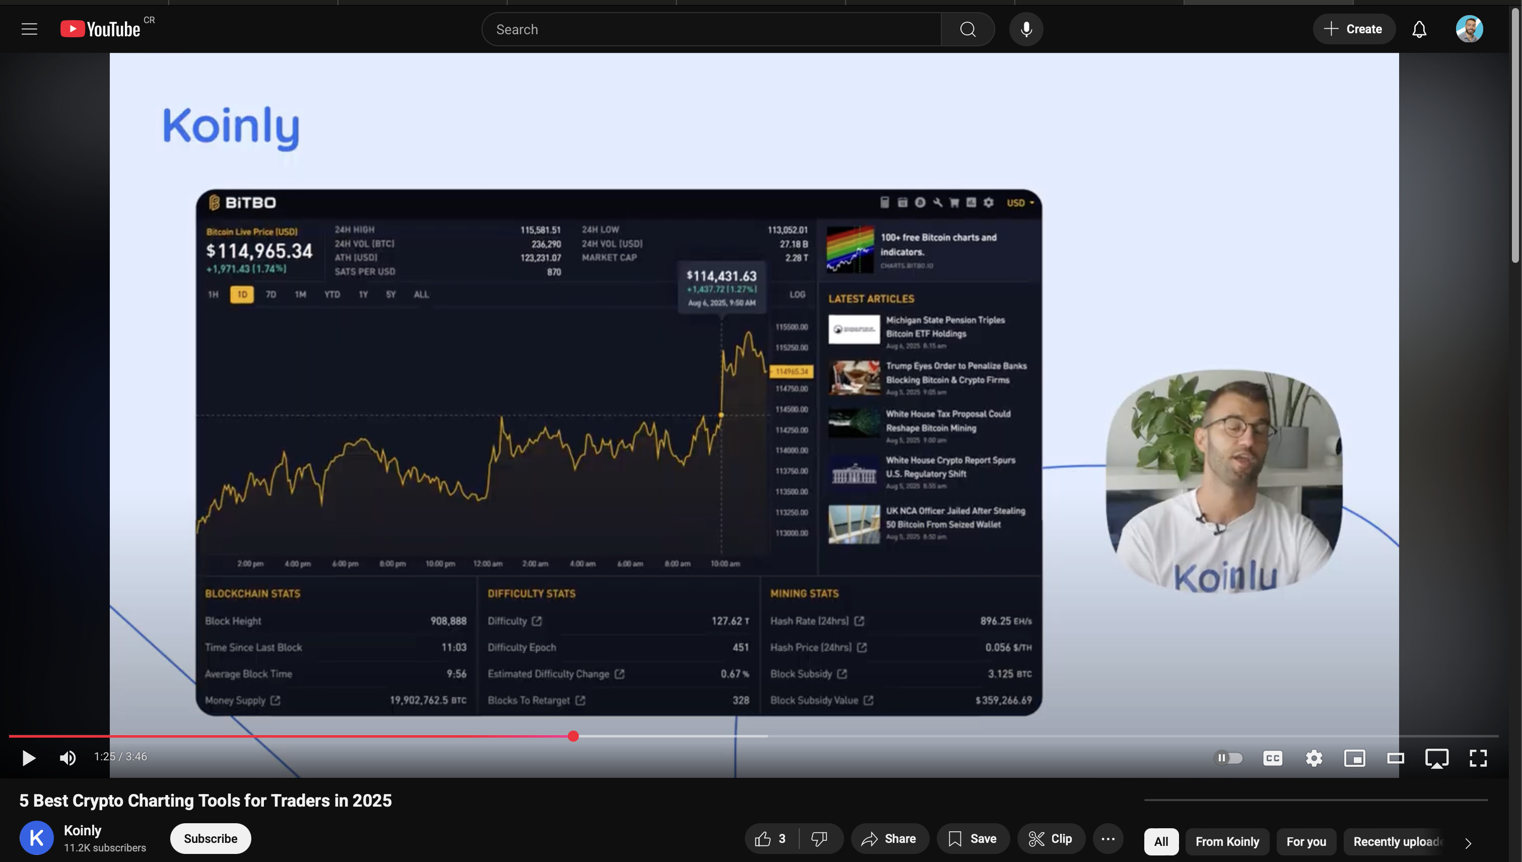Go to YouTube home via logo
1522x862 pixels.
[x=101, y=29]
